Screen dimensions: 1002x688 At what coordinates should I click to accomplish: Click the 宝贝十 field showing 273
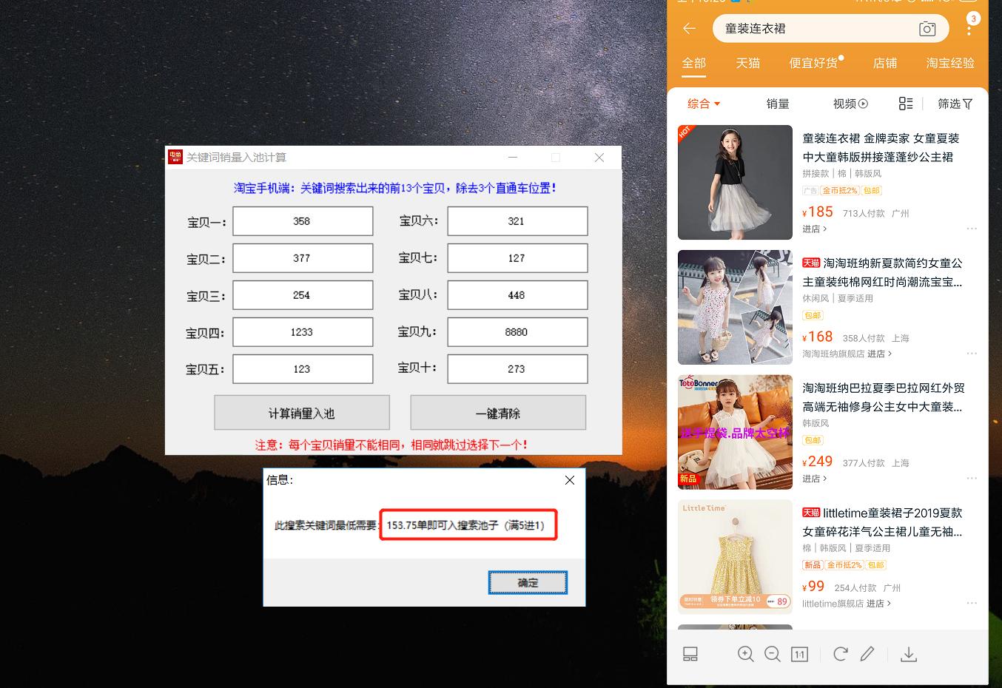[x=517, y=369]
